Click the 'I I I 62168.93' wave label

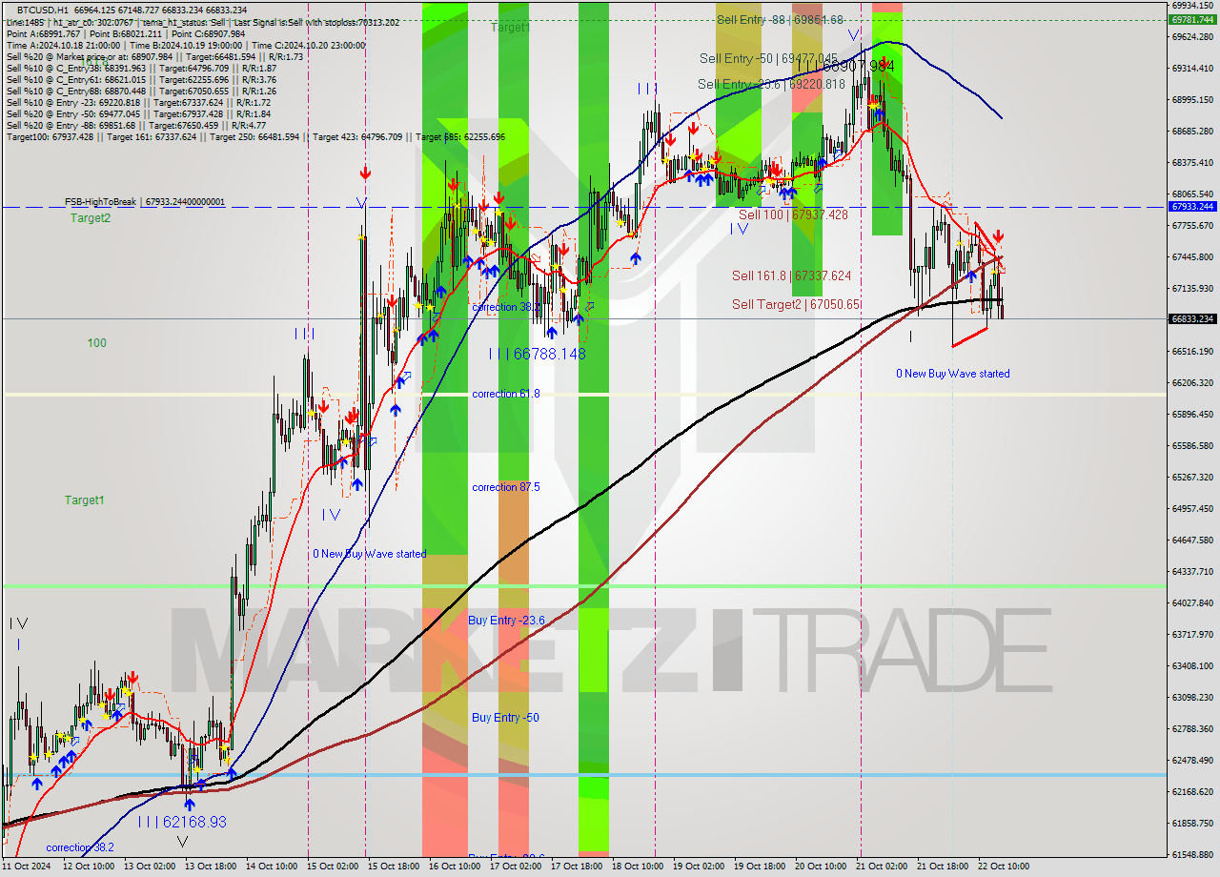coord(182,822)
